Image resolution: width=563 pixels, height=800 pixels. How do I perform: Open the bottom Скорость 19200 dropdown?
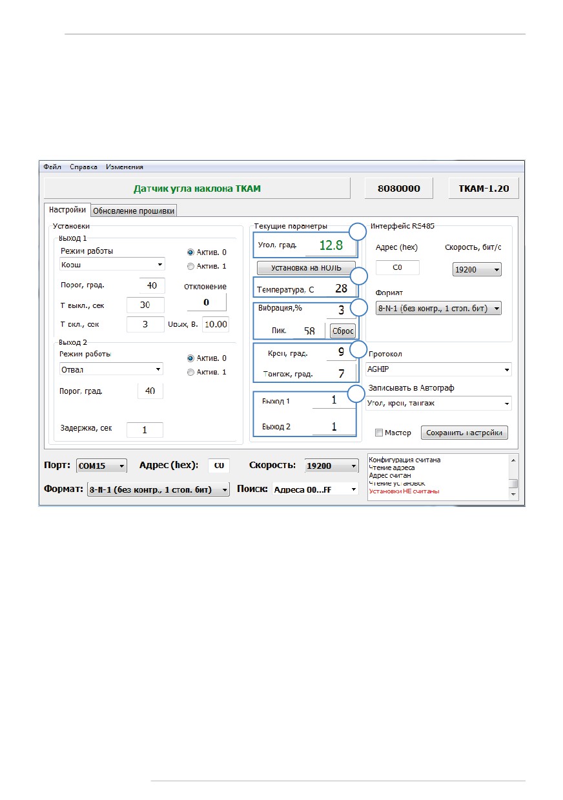(331, 466)
